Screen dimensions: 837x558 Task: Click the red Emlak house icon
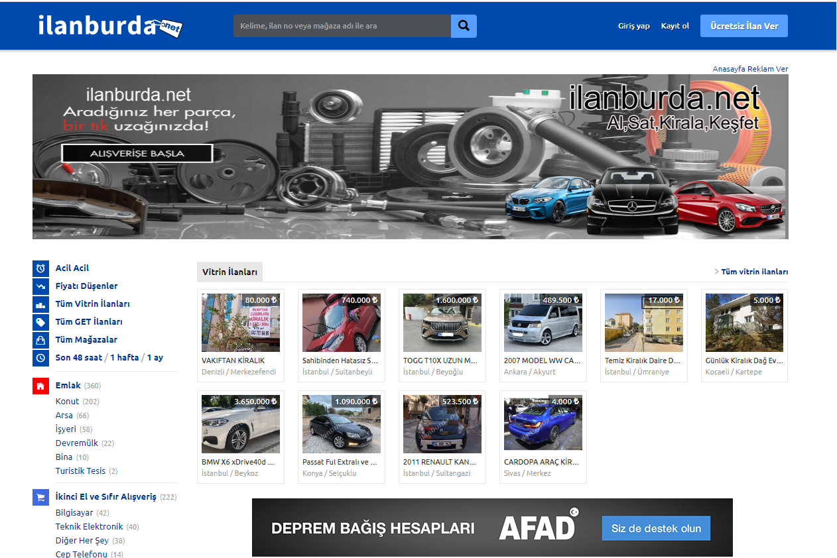tap(40, 386)
